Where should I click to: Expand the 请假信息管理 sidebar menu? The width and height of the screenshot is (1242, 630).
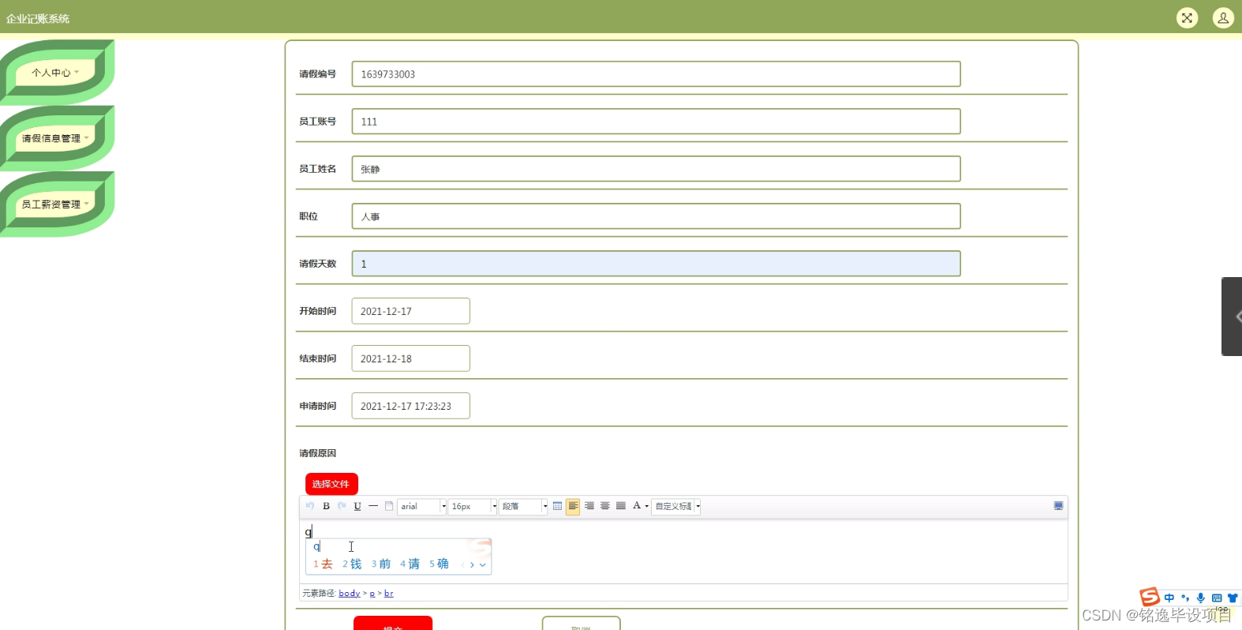click(x=55, y=138)
